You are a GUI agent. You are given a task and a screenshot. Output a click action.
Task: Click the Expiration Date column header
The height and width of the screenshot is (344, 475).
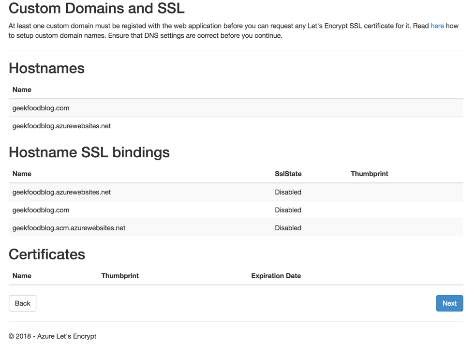276,275
